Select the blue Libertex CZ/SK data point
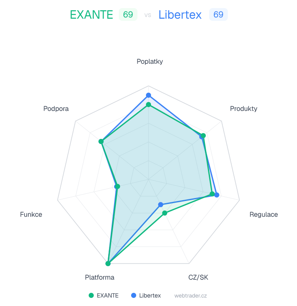Image resolution: width=297 pixels, height=306 pixels. pyautogui.click(x=160, y=205)
